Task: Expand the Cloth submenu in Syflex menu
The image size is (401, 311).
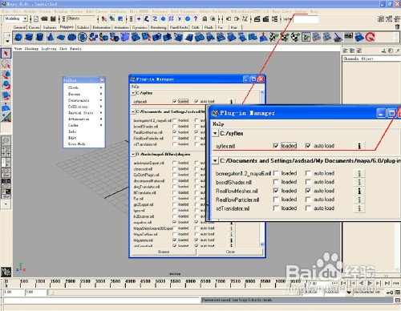Action: [83, 87]
